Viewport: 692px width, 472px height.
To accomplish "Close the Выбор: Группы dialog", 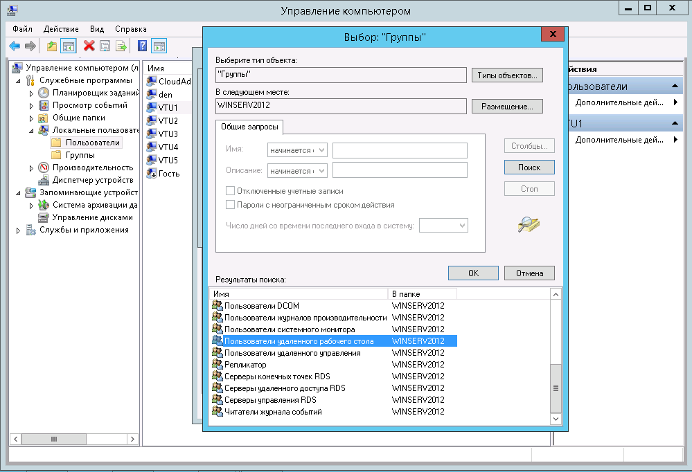I will 553,34.
